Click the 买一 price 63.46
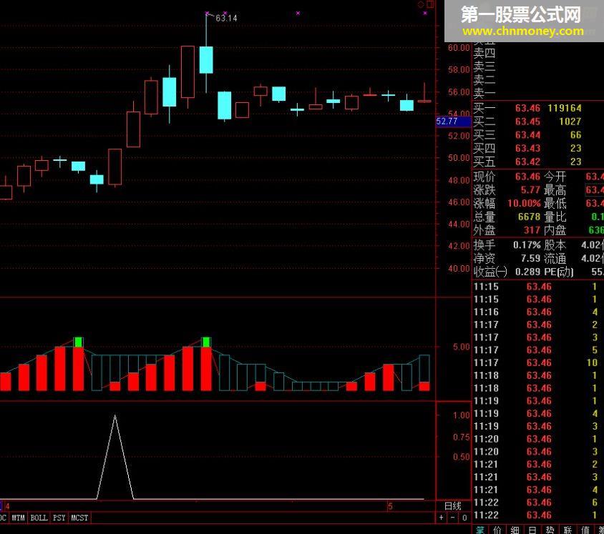 528,108
